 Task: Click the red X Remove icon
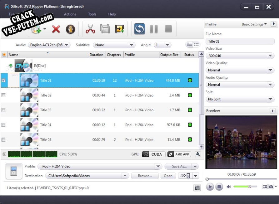click(56, 29)
